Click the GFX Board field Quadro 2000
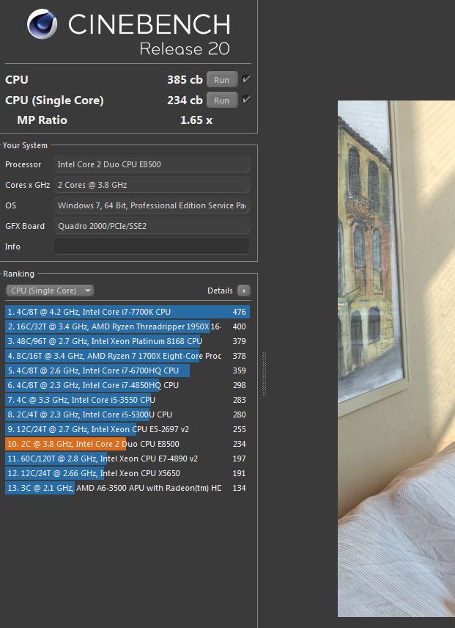The image size is (455, 628). click(152, 226)
